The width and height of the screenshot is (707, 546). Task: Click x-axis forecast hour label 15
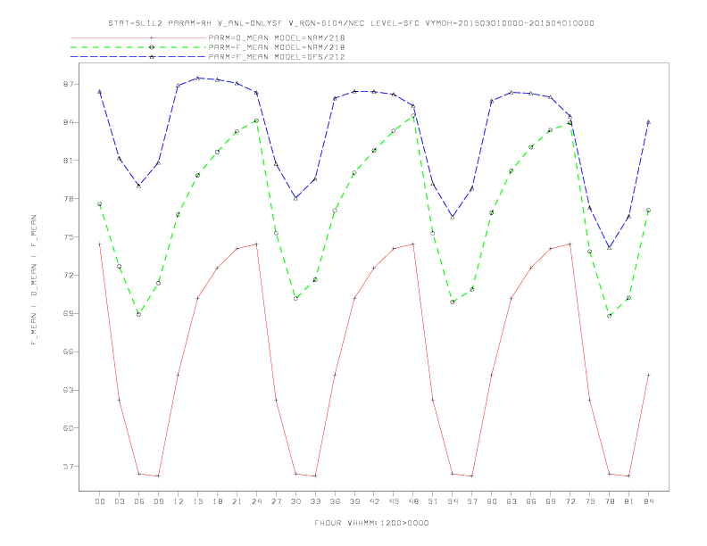[x=197, y=501]
